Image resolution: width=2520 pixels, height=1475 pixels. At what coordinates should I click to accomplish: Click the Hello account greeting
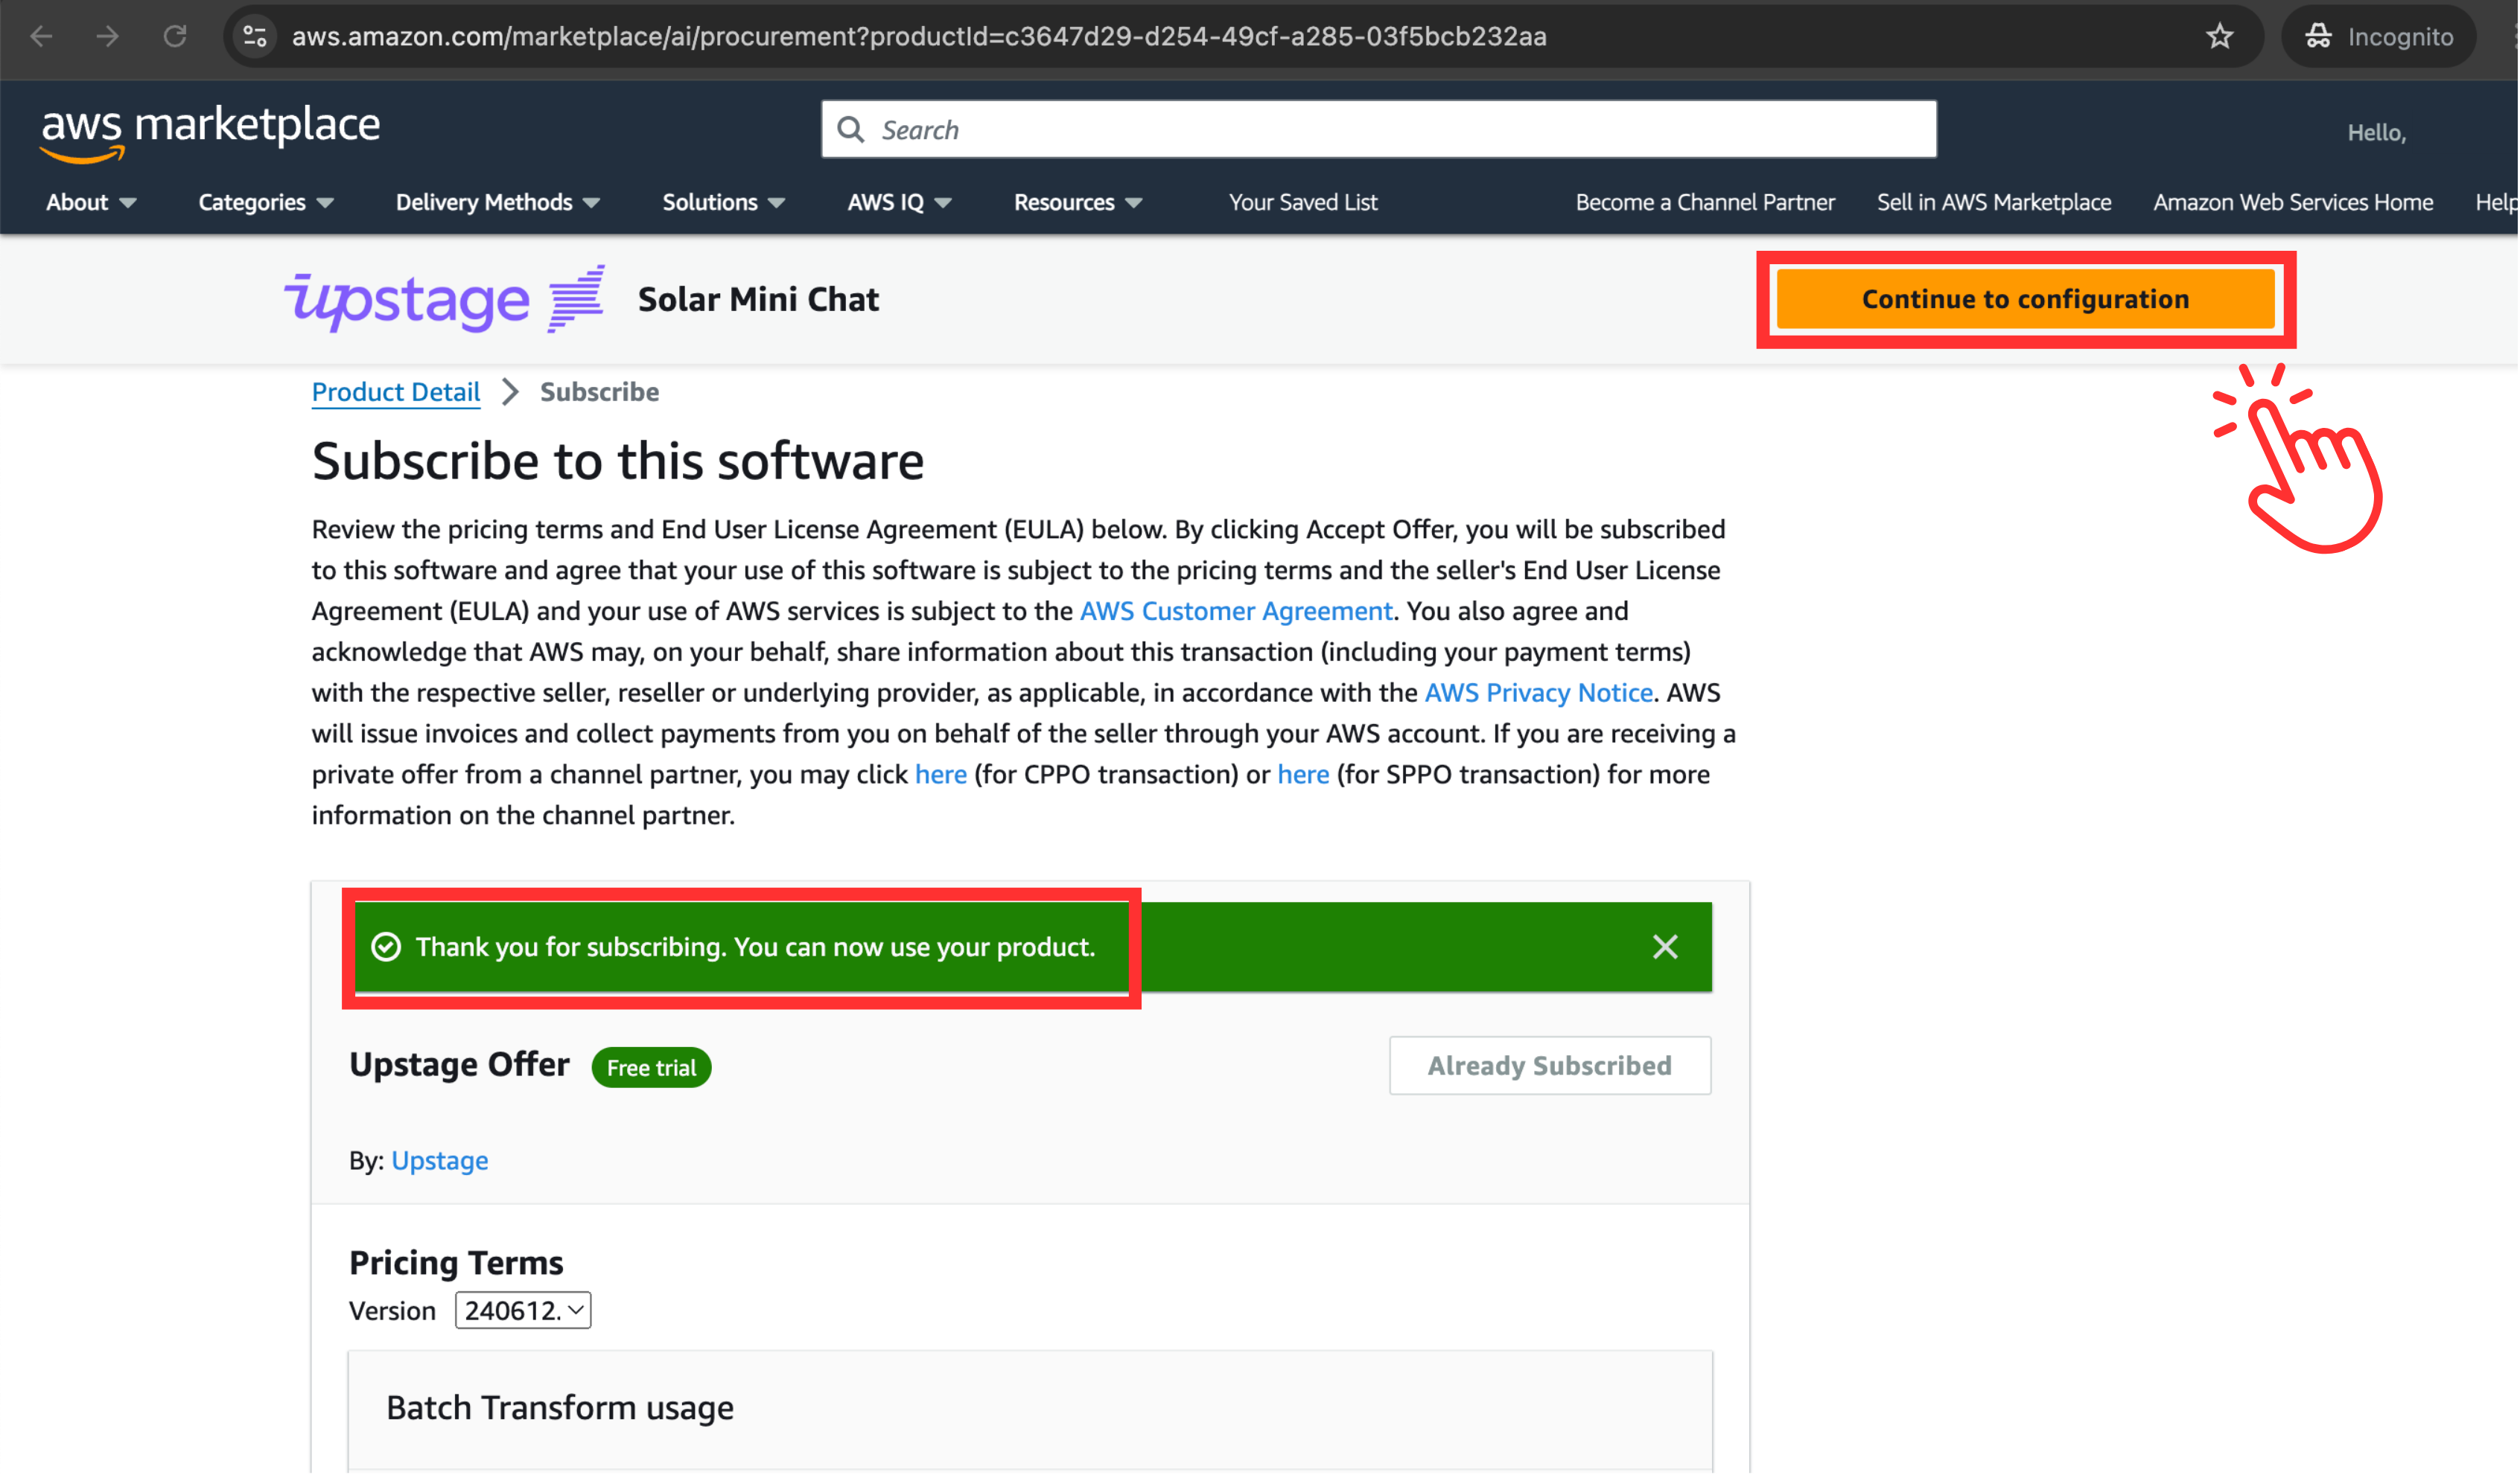pyautogui.click(x=2377, y=133)
